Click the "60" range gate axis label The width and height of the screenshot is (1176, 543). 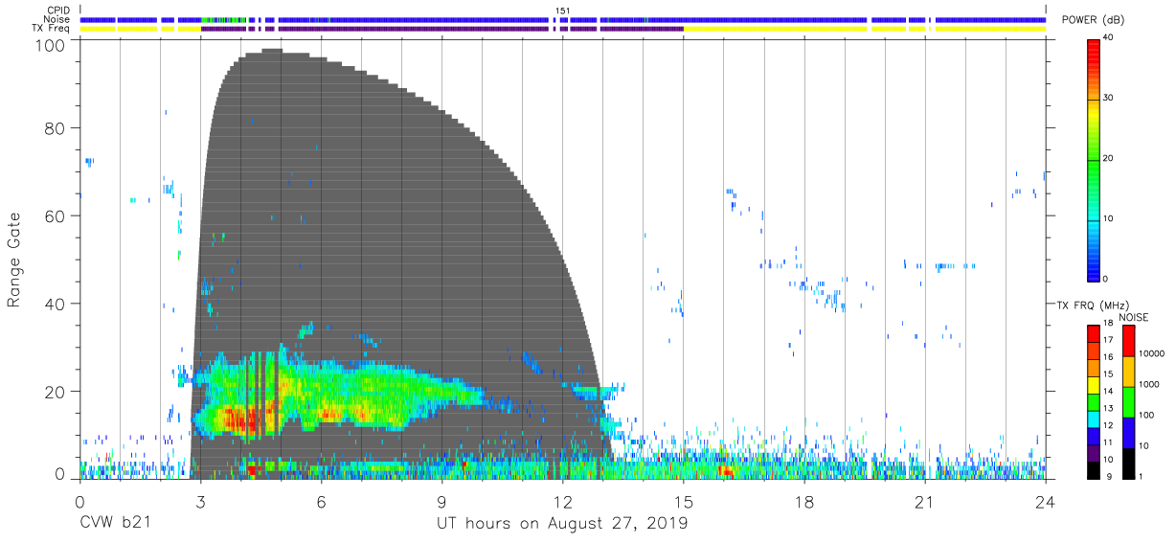[57, 216]
